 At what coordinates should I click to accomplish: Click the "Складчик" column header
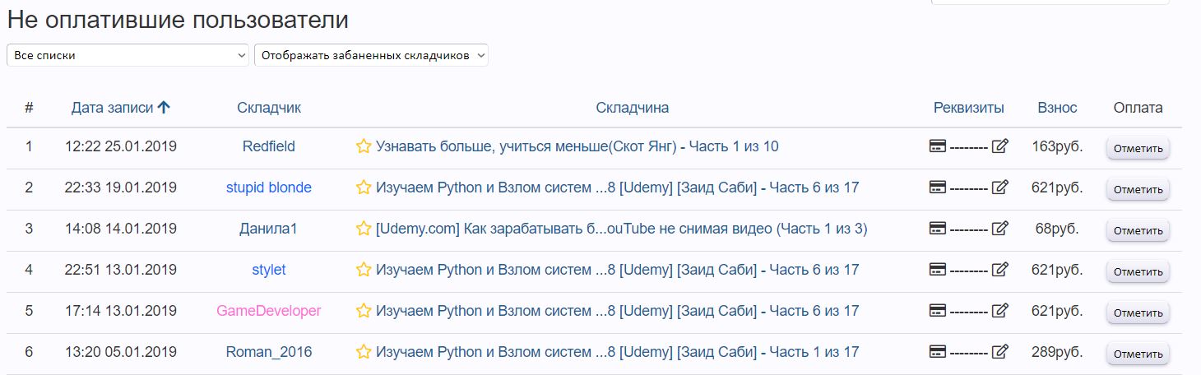click(x=269, y=108)
